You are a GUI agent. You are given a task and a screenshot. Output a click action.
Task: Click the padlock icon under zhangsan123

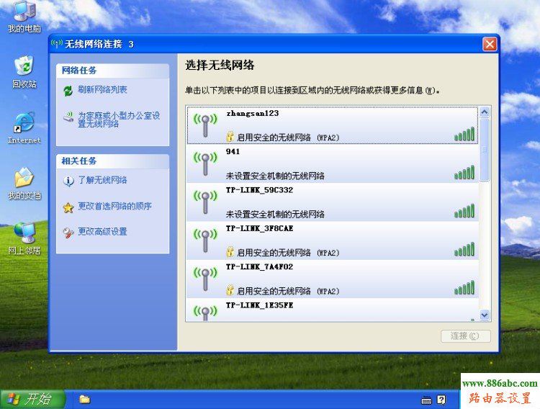230,136
